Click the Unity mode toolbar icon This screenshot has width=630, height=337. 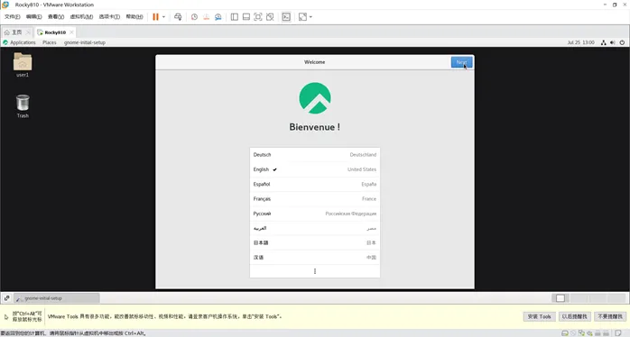click(270, 17)
